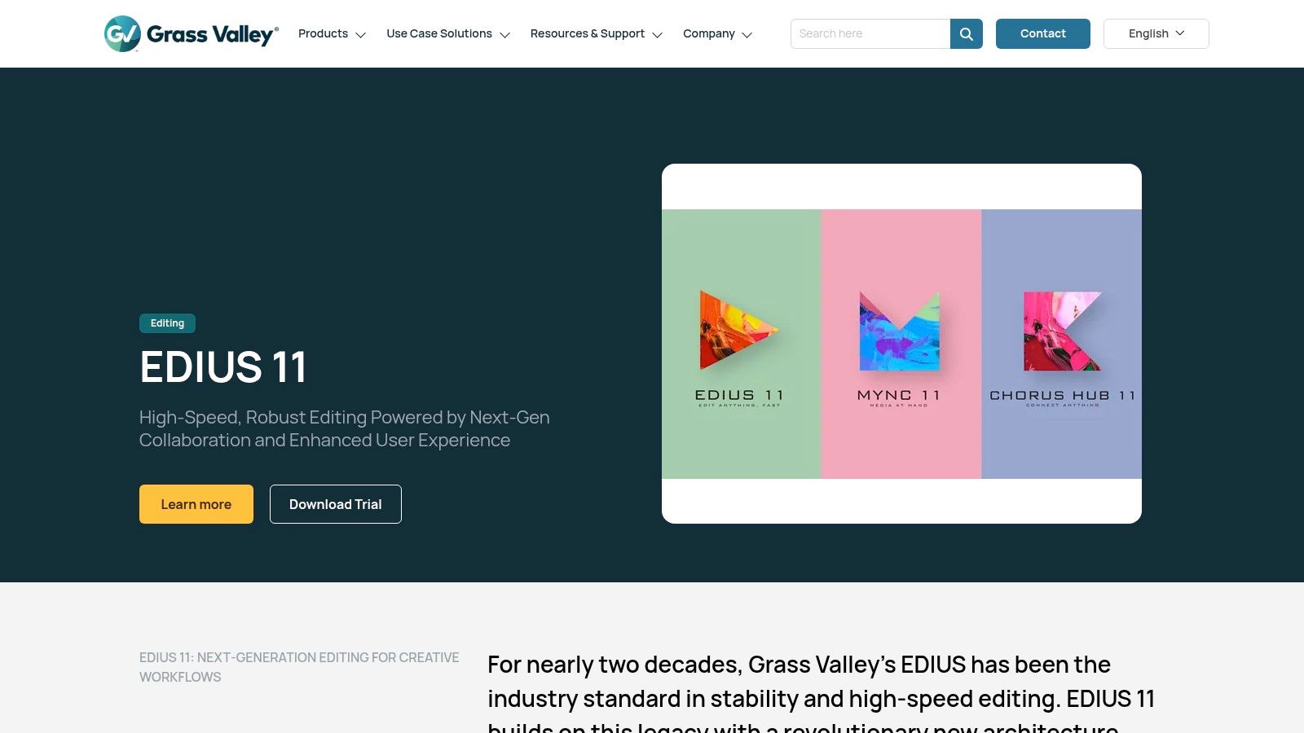
Task: Click the Contact button
Action: coord(1043,33)
